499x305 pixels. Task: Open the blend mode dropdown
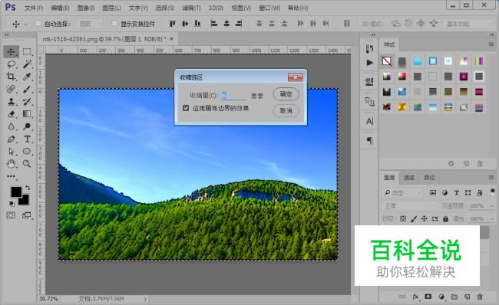coord(410,206)
